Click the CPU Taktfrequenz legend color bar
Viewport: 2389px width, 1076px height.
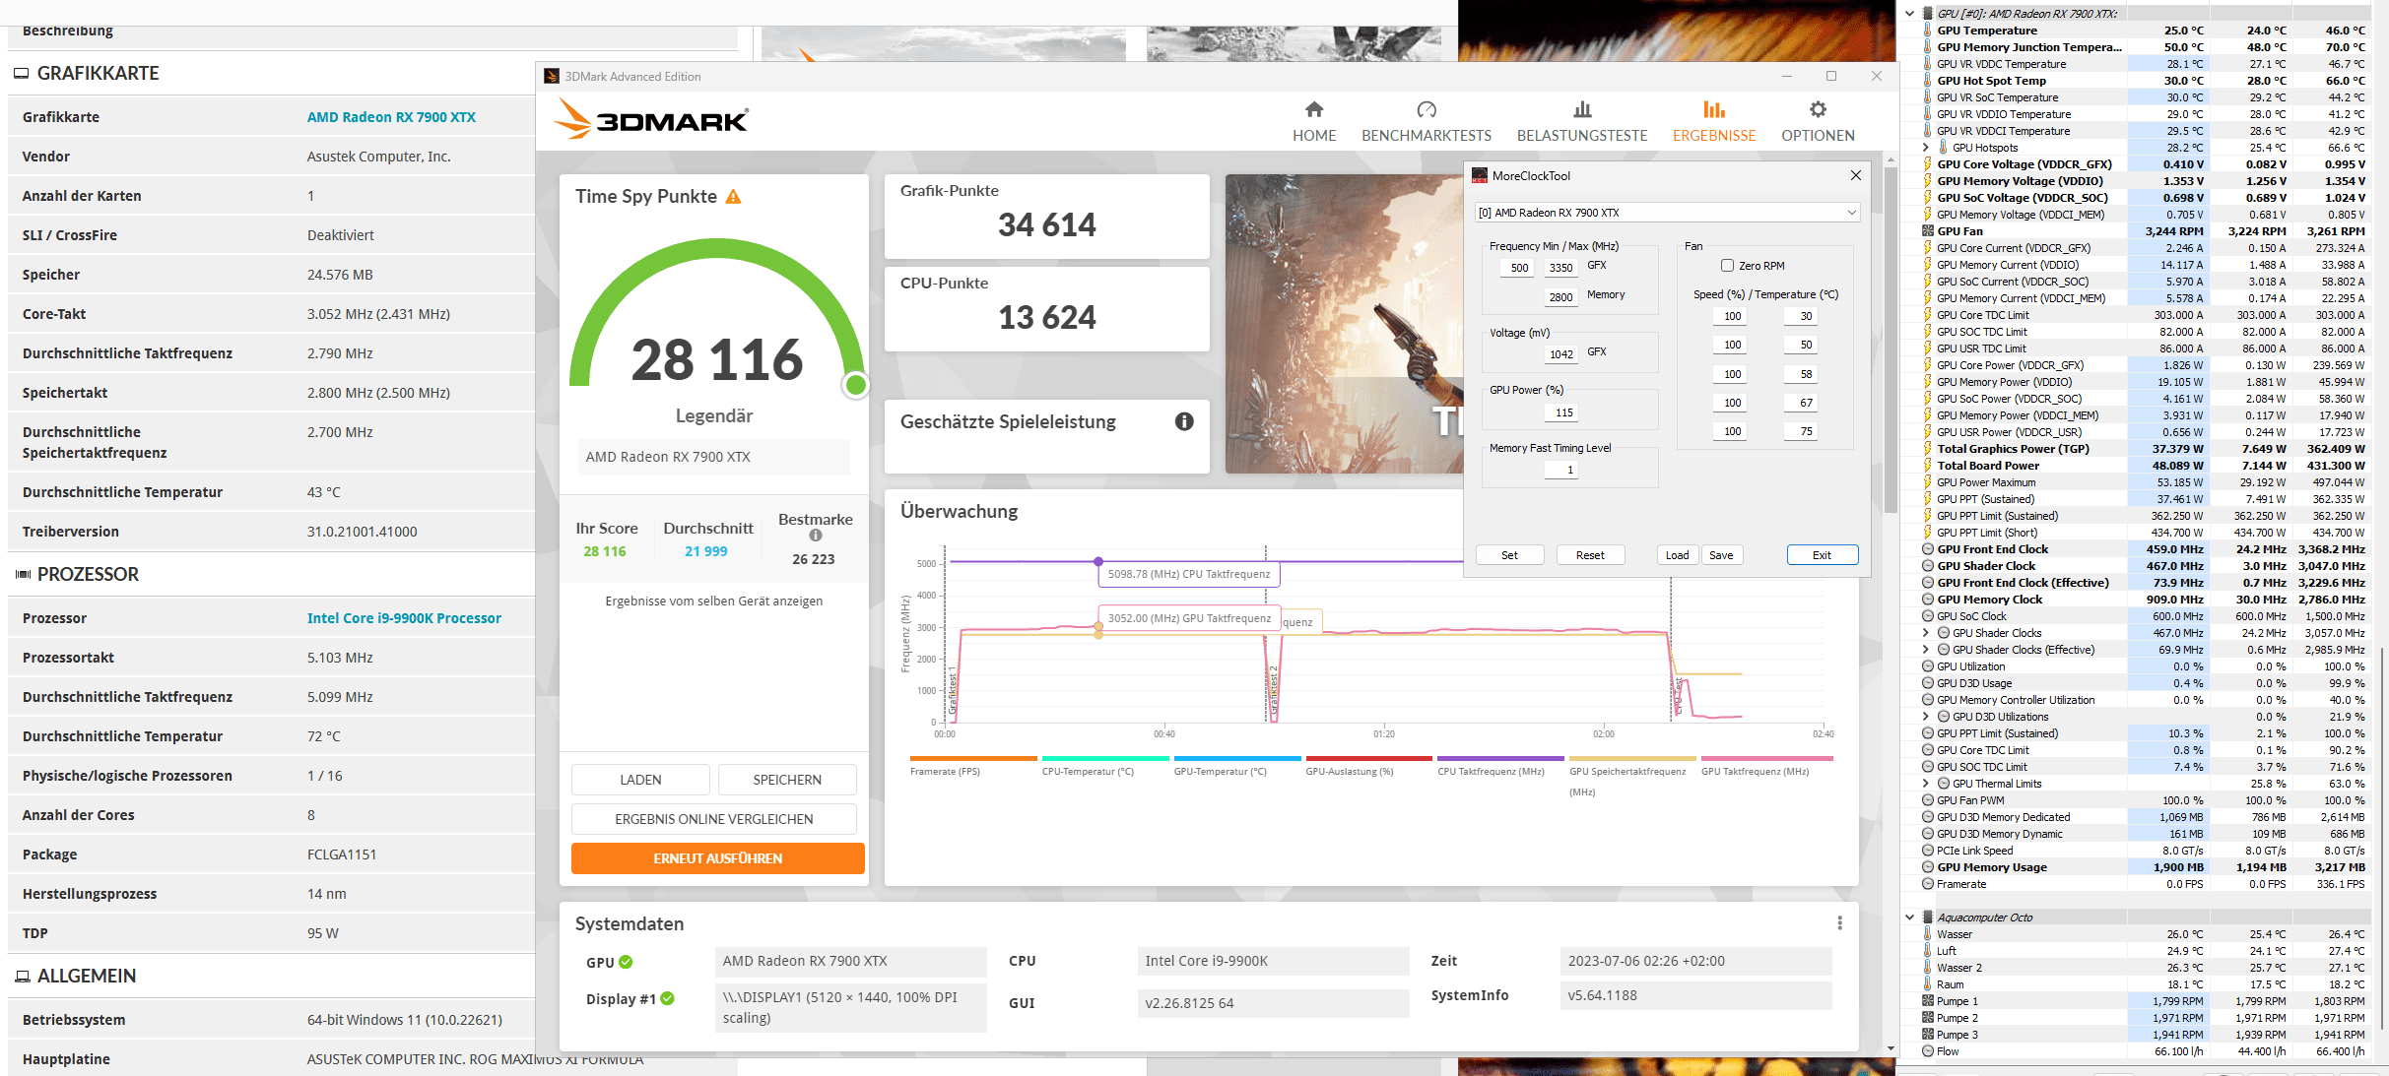1500,758
